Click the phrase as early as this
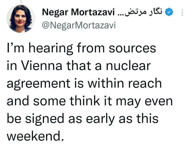The width and height of the screenshot is (193, 144). [x=113, y=119]
